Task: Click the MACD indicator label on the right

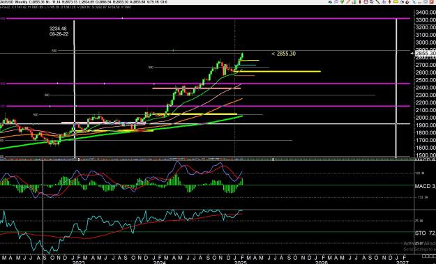Action: [425, 186]
